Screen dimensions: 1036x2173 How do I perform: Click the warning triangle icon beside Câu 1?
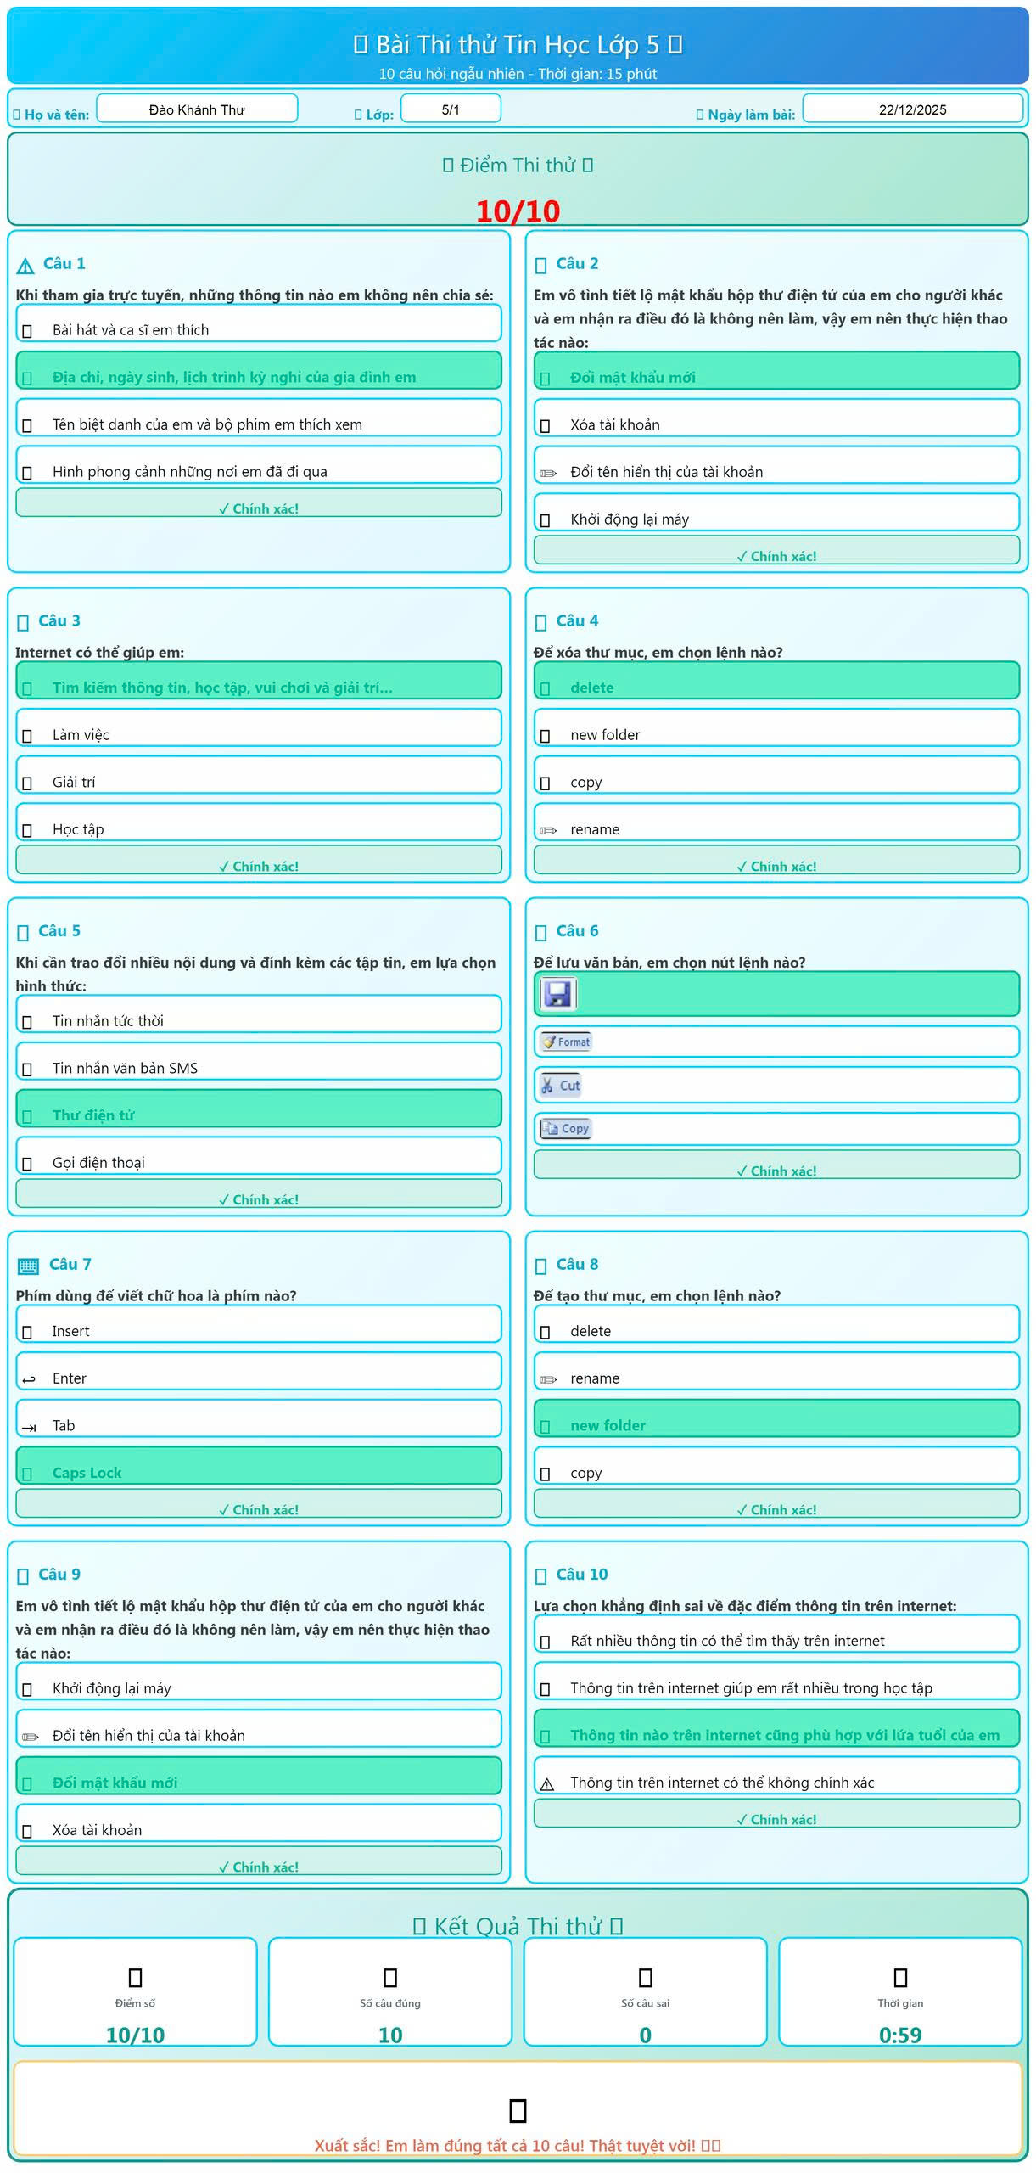pyautogui.click(x=25, y=265)
